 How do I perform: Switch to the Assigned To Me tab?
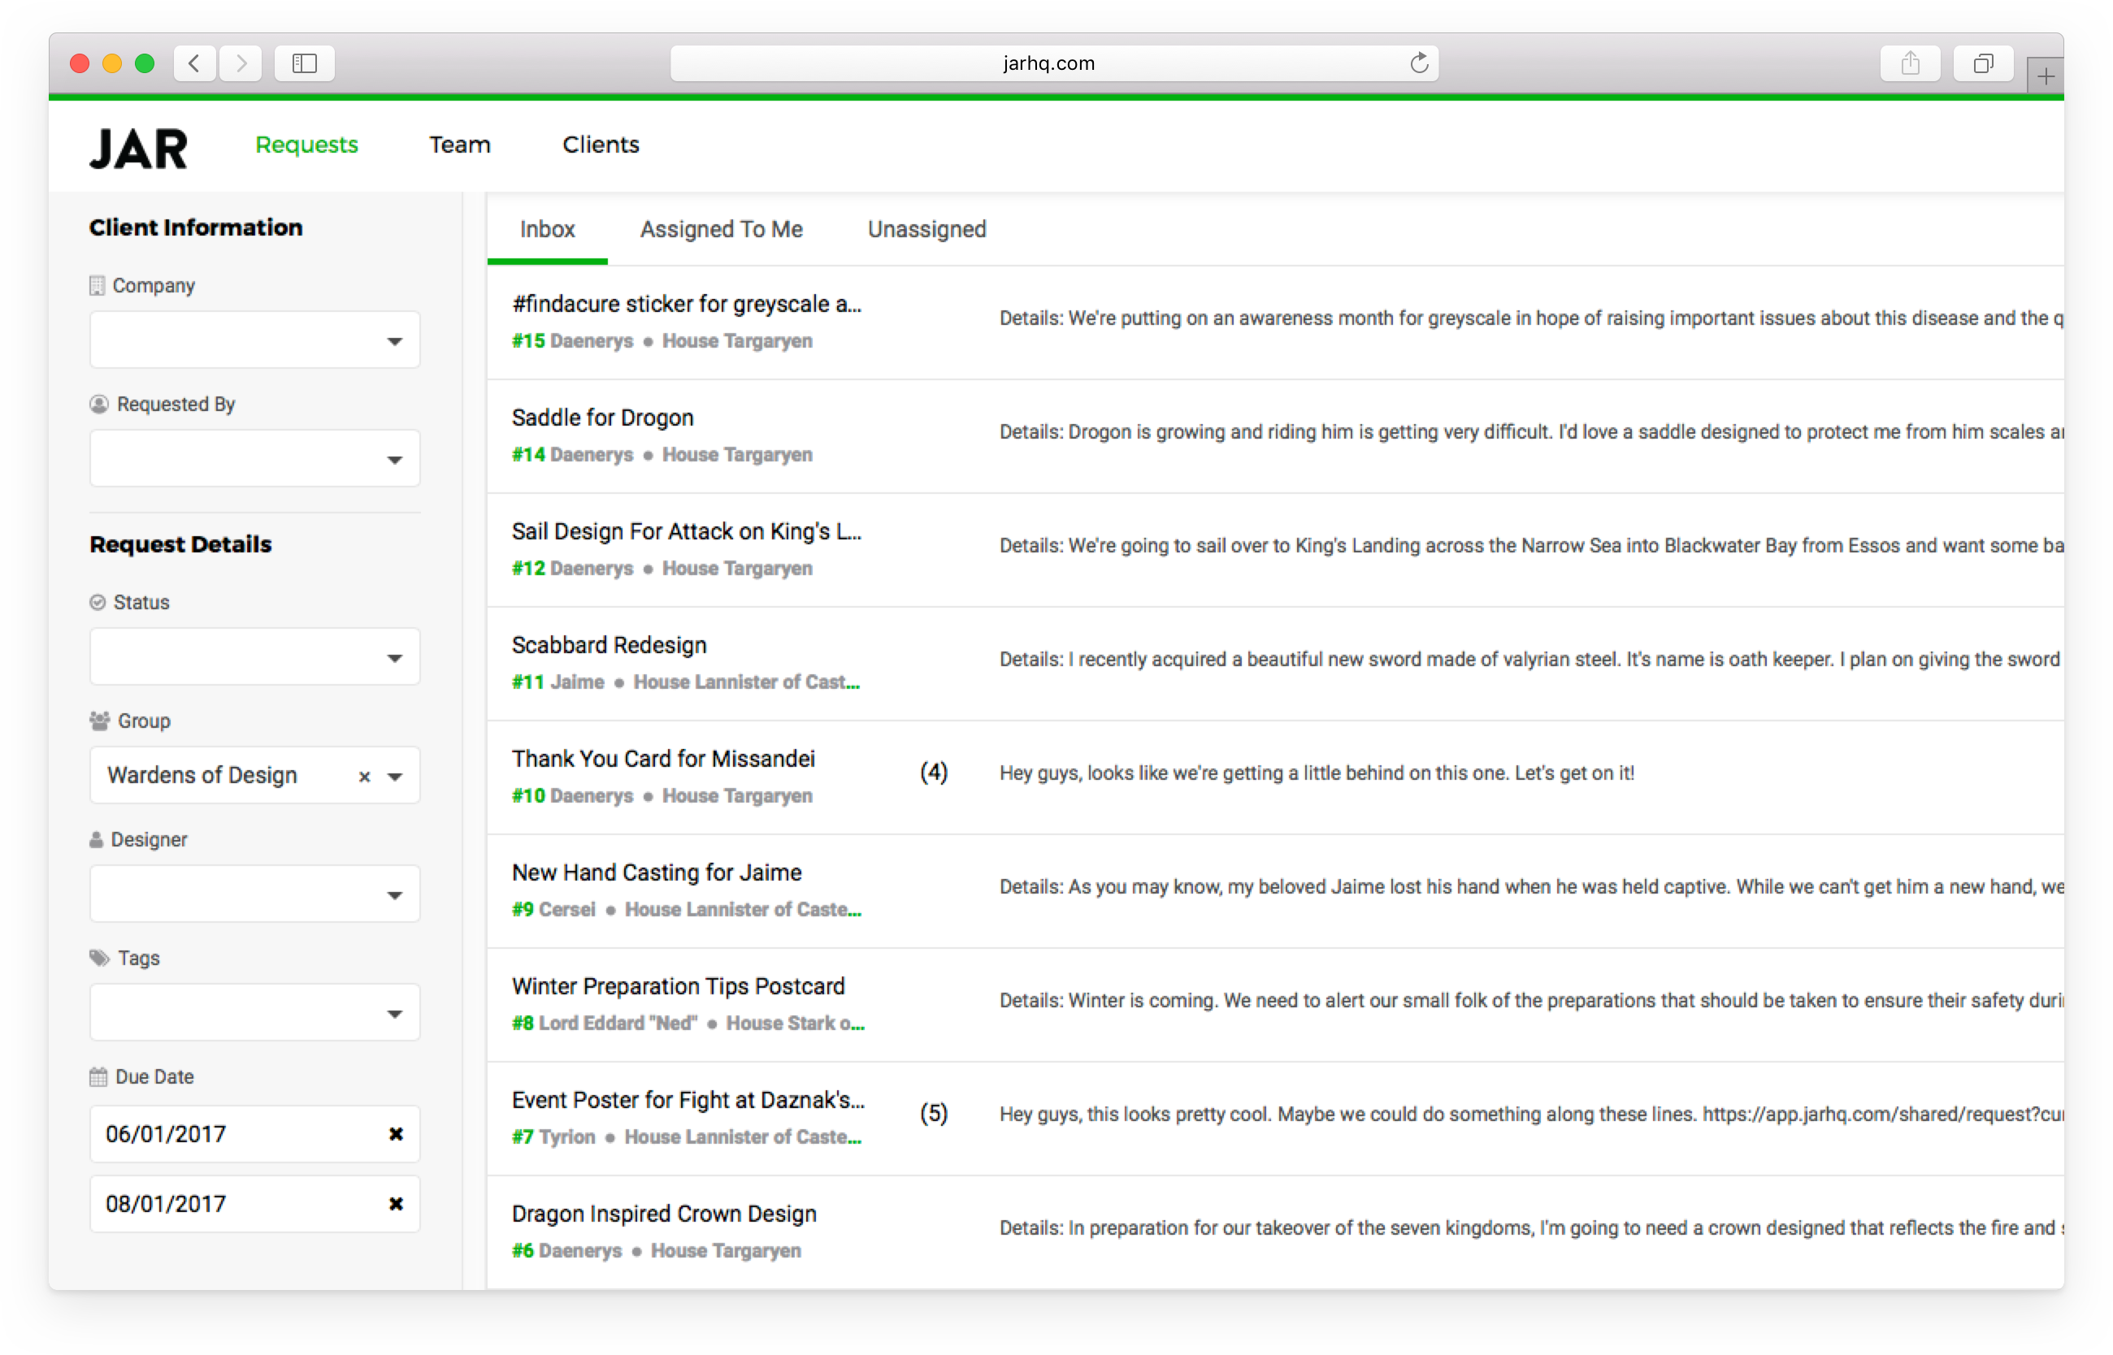(x=721, y=230)
